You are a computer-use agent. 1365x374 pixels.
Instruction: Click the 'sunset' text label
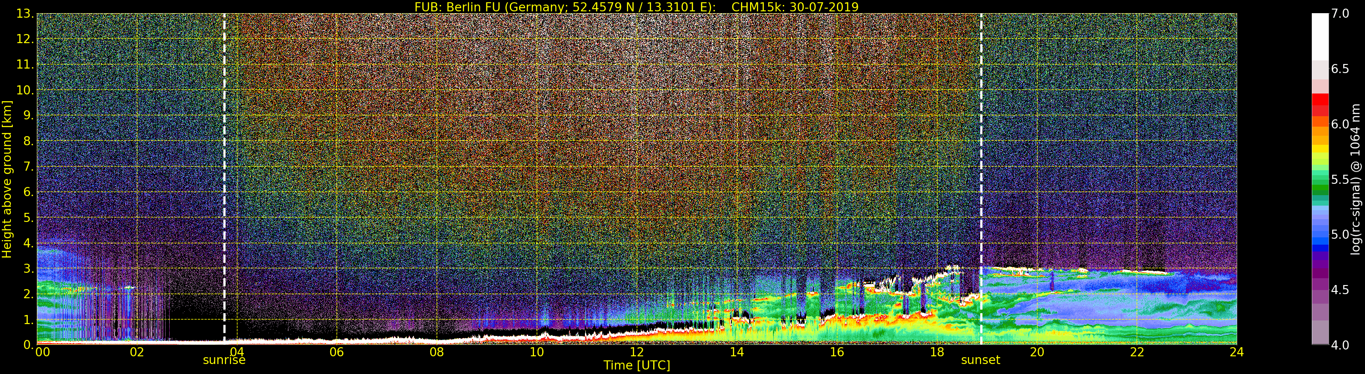tap(981, 360)
